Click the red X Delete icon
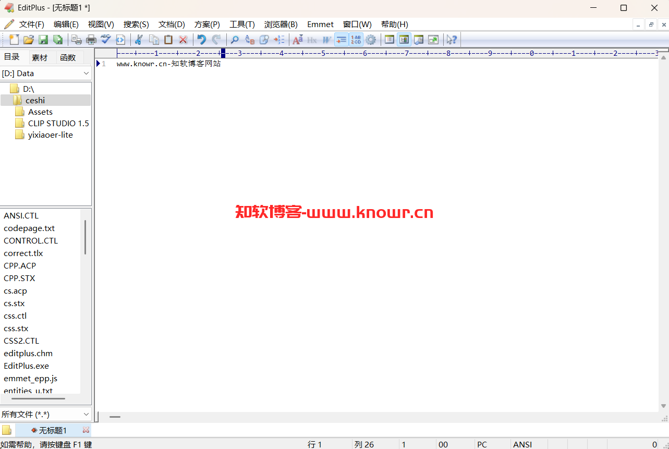The height and width of the screenshot is (449, 669). click(183, 40)
